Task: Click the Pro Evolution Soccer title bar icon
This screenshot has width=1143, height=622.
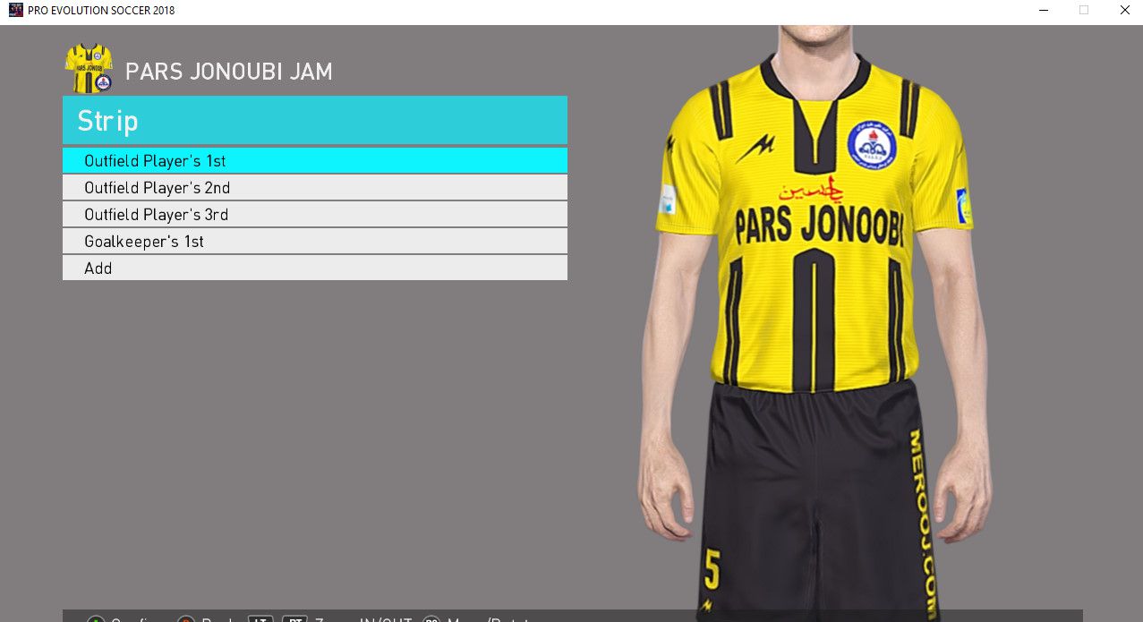Action: pos(15,10)
